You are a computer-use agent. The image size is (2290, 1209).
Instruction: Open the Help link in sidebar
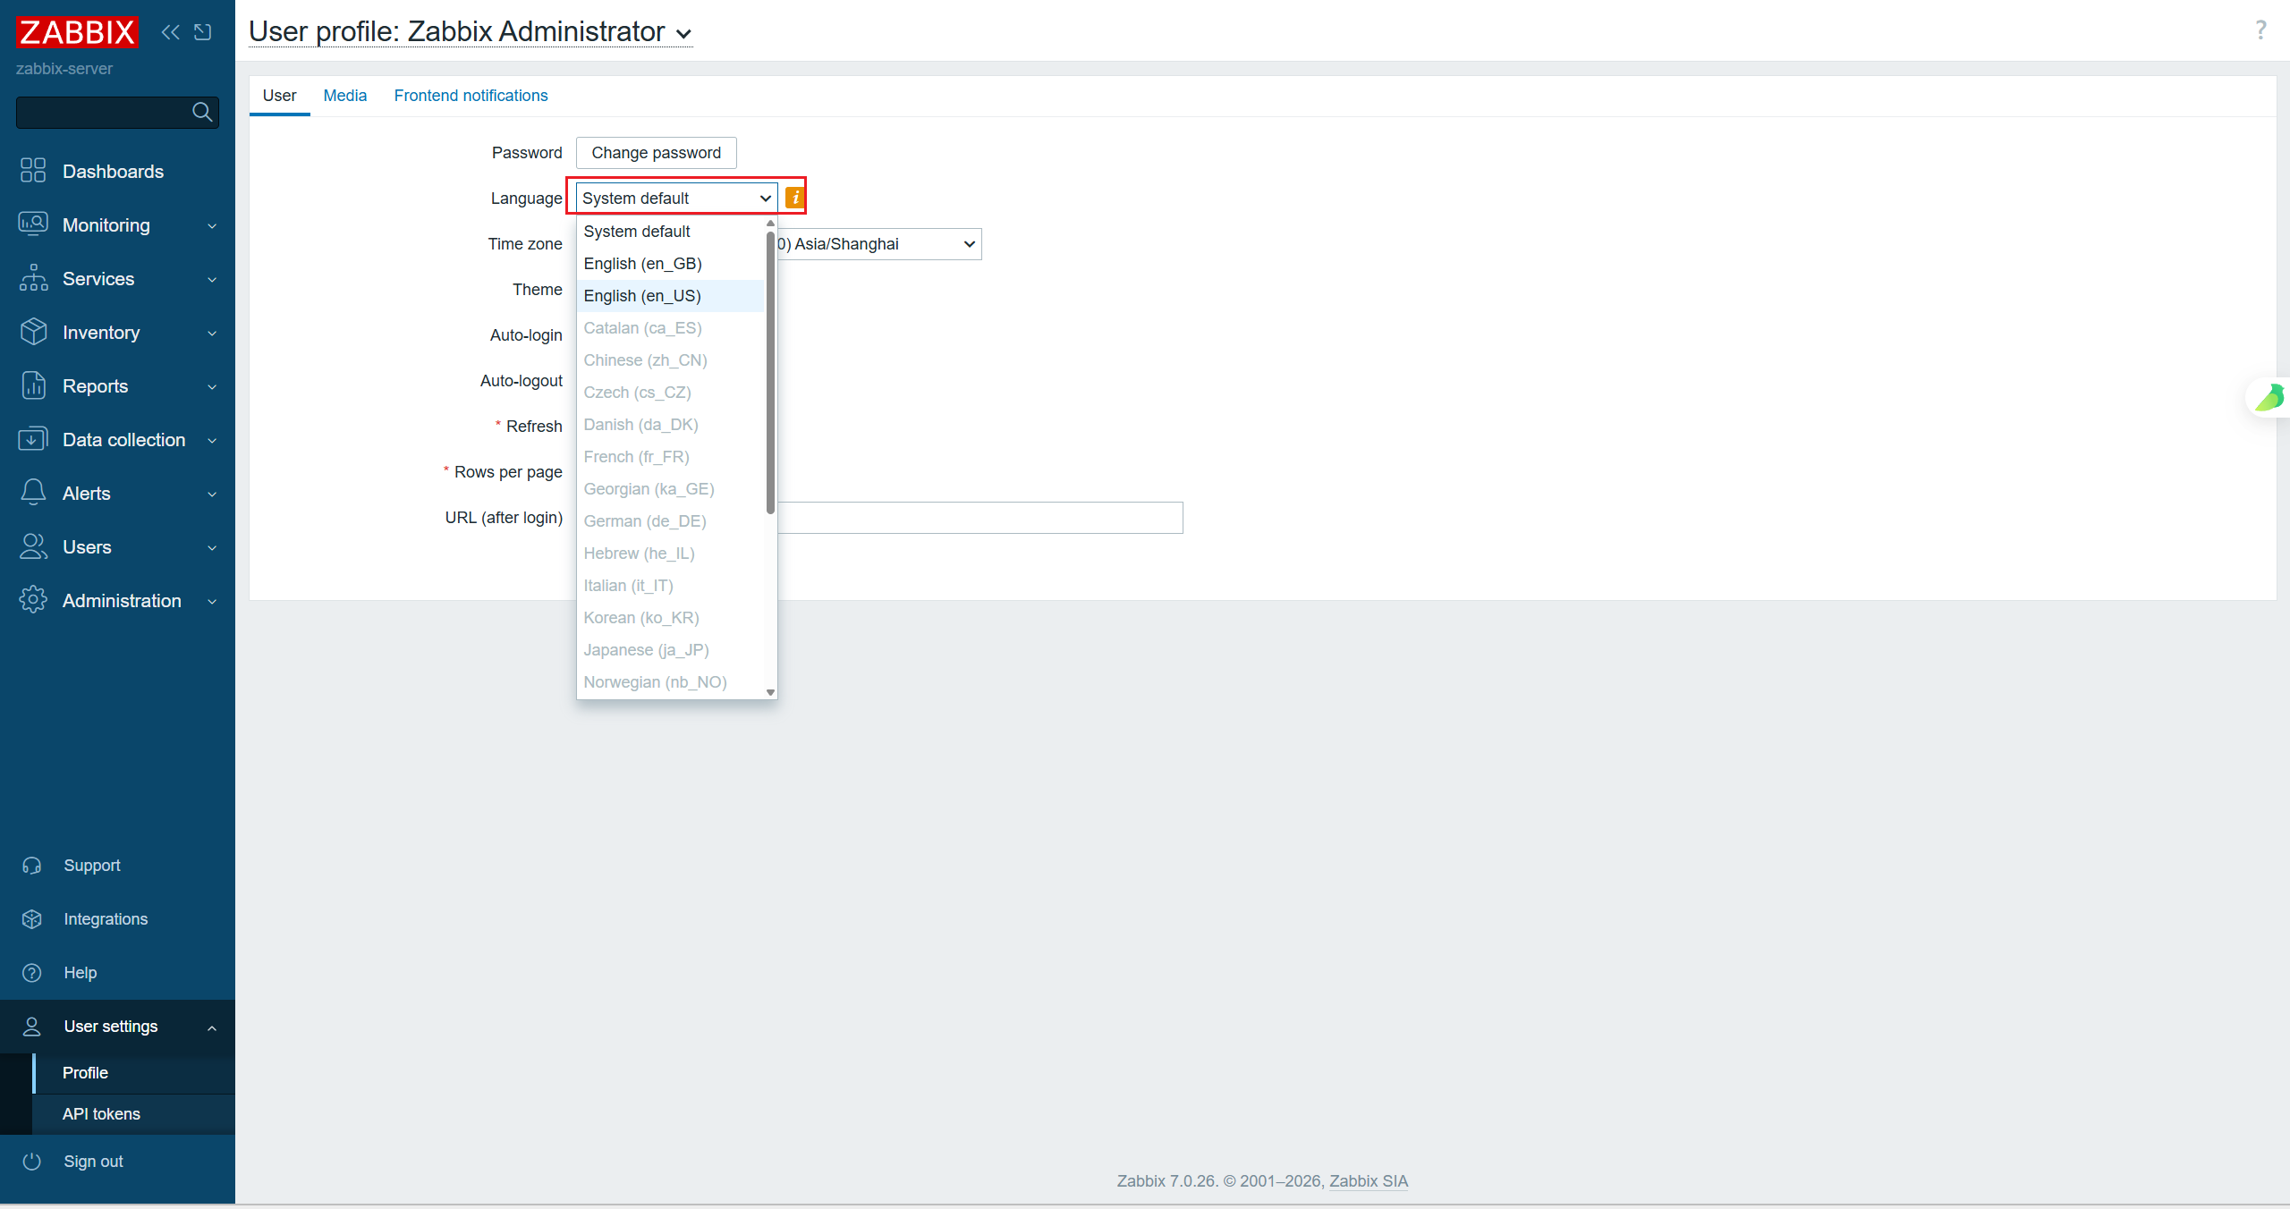[x=81, y=973]
